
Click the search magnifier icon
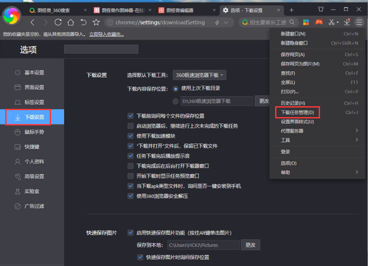292,22
